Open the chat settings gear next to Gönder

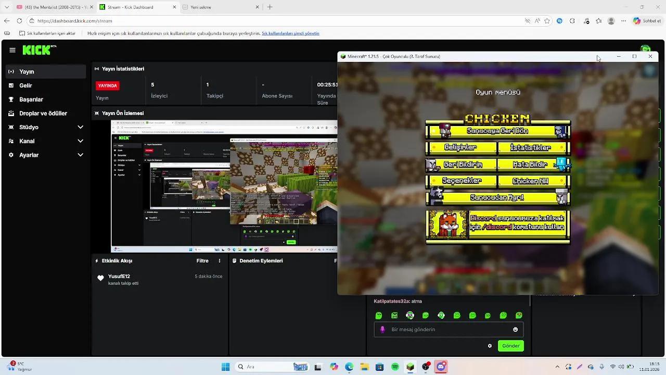489,346
